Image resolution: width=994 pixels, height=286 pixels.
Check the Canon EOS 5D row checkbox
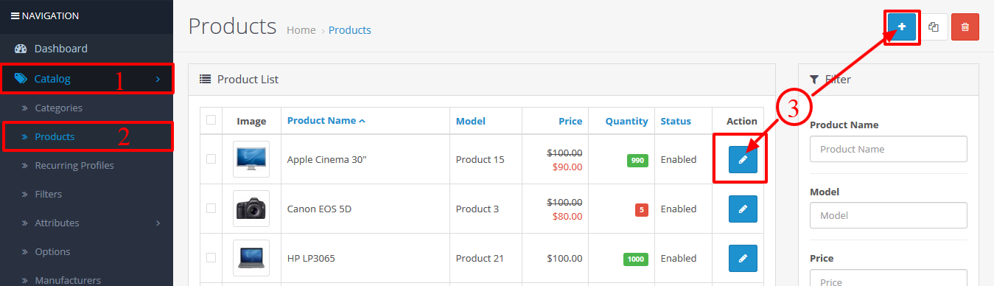[211, 208]
